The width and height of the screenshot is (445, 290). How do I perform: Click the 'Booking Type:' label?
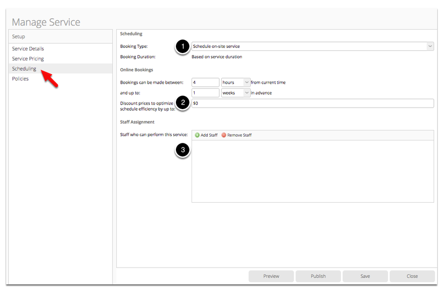[x=134, y=46]
